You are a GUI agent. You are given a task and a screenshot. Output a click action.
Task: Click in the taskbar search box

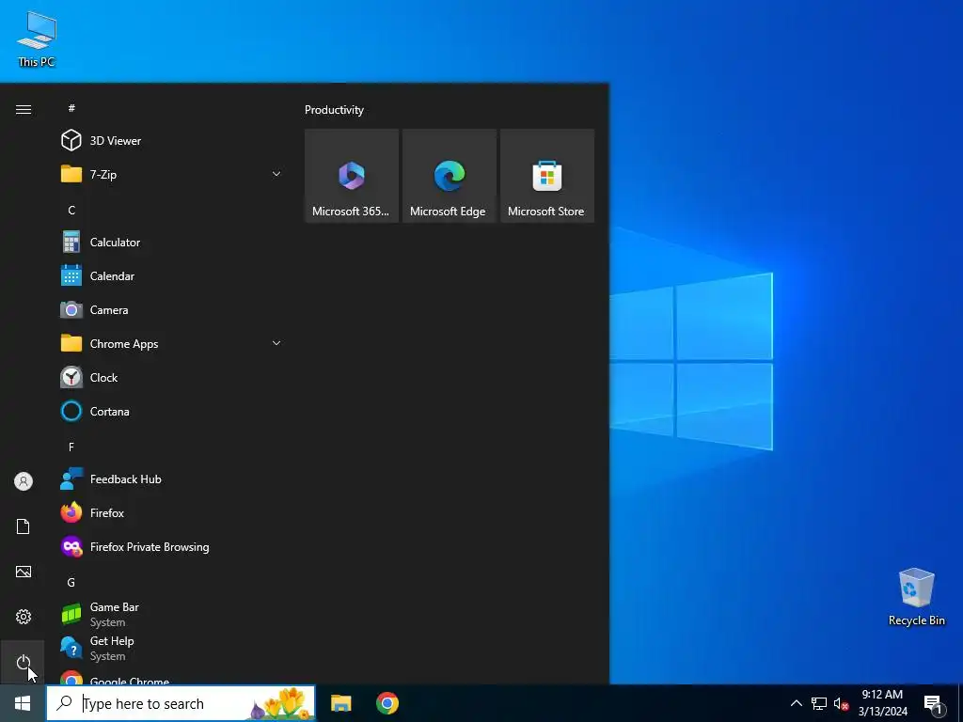pos(181,703)
